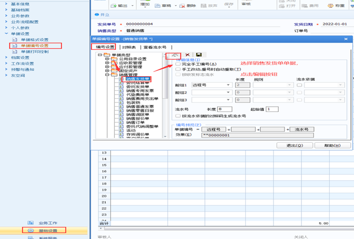Toggle the 流水依据 checkbox in the 前缀1 row
This screenshot has width=354, height=239.
(x=299, y=85)
